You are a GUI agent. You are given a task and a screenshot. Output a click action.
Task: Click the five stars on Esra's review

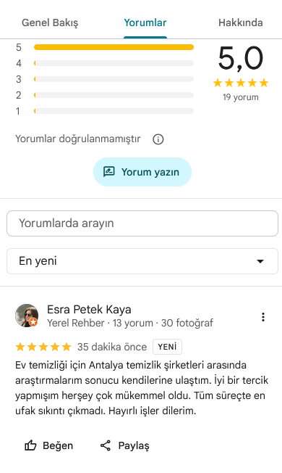click(43, 347)
